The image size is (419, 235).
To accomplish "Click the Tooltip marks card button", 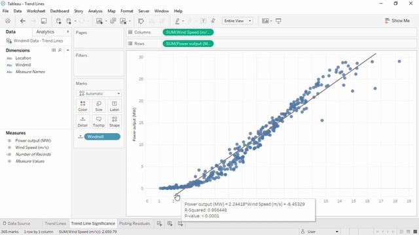I will click(x=99, y=122).
